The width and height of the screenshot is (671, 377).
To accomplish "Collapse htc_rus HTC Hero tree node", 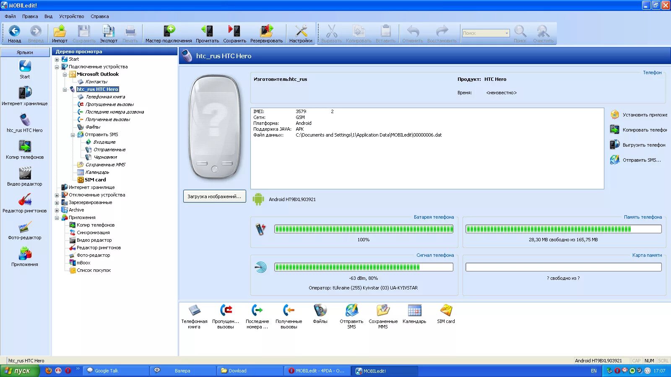I will point(65,90).
